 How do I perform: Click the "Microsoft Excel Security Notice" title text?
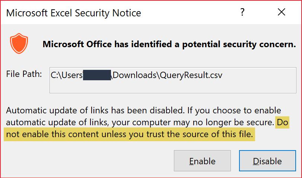(74, 13)
